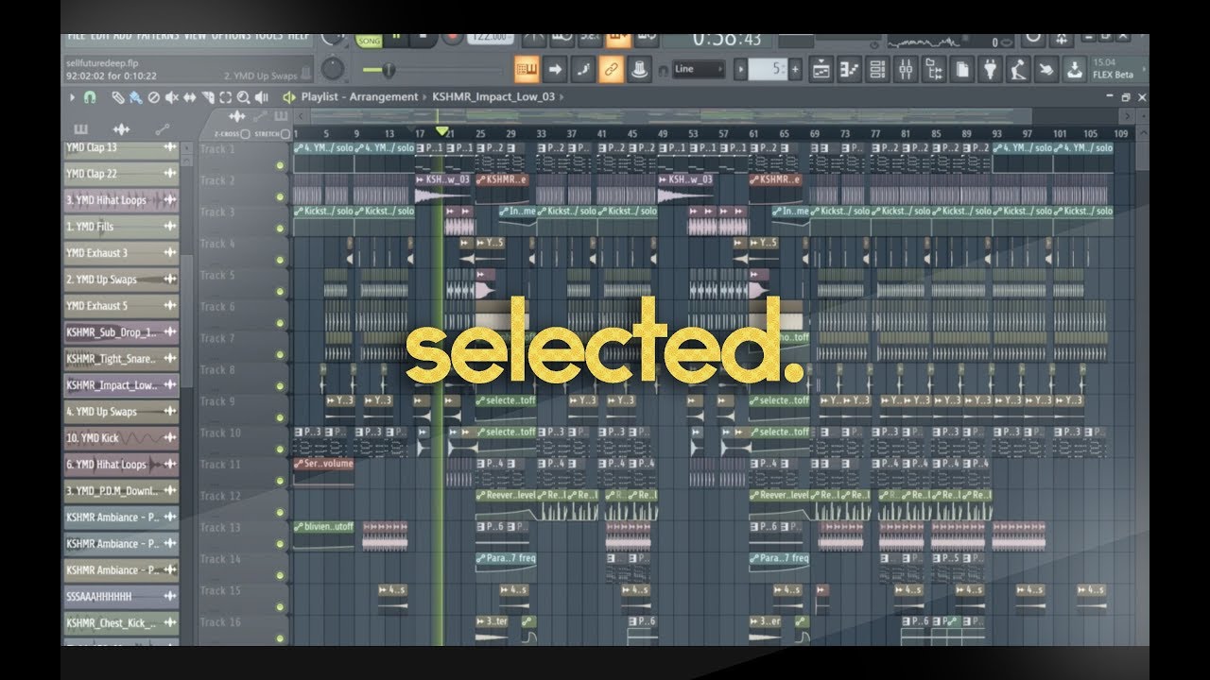Open the pattern selector showing 5

tap(768, 69)
